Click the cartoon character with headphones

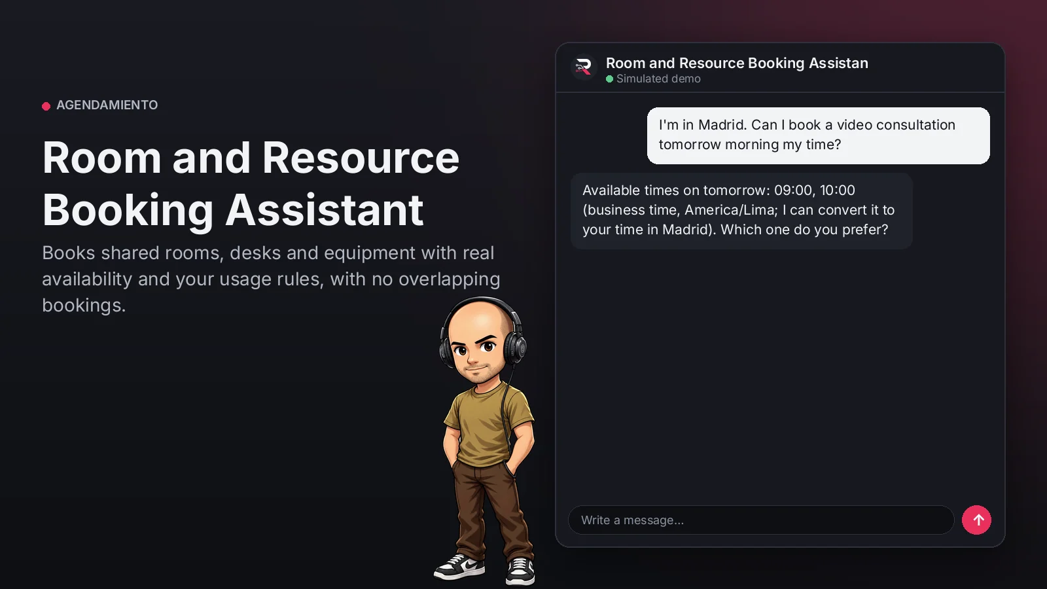coord(485,440)
